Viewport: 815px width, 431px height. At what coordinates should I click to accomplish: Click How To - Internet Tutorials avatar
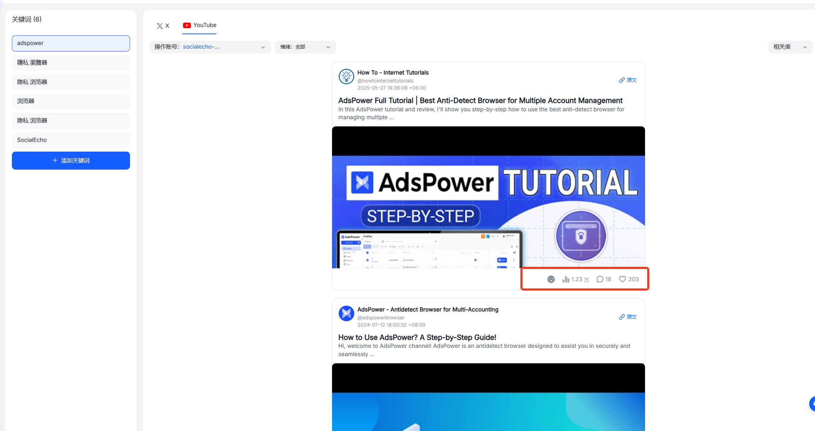pyautogui.click(x=346, y=76)
